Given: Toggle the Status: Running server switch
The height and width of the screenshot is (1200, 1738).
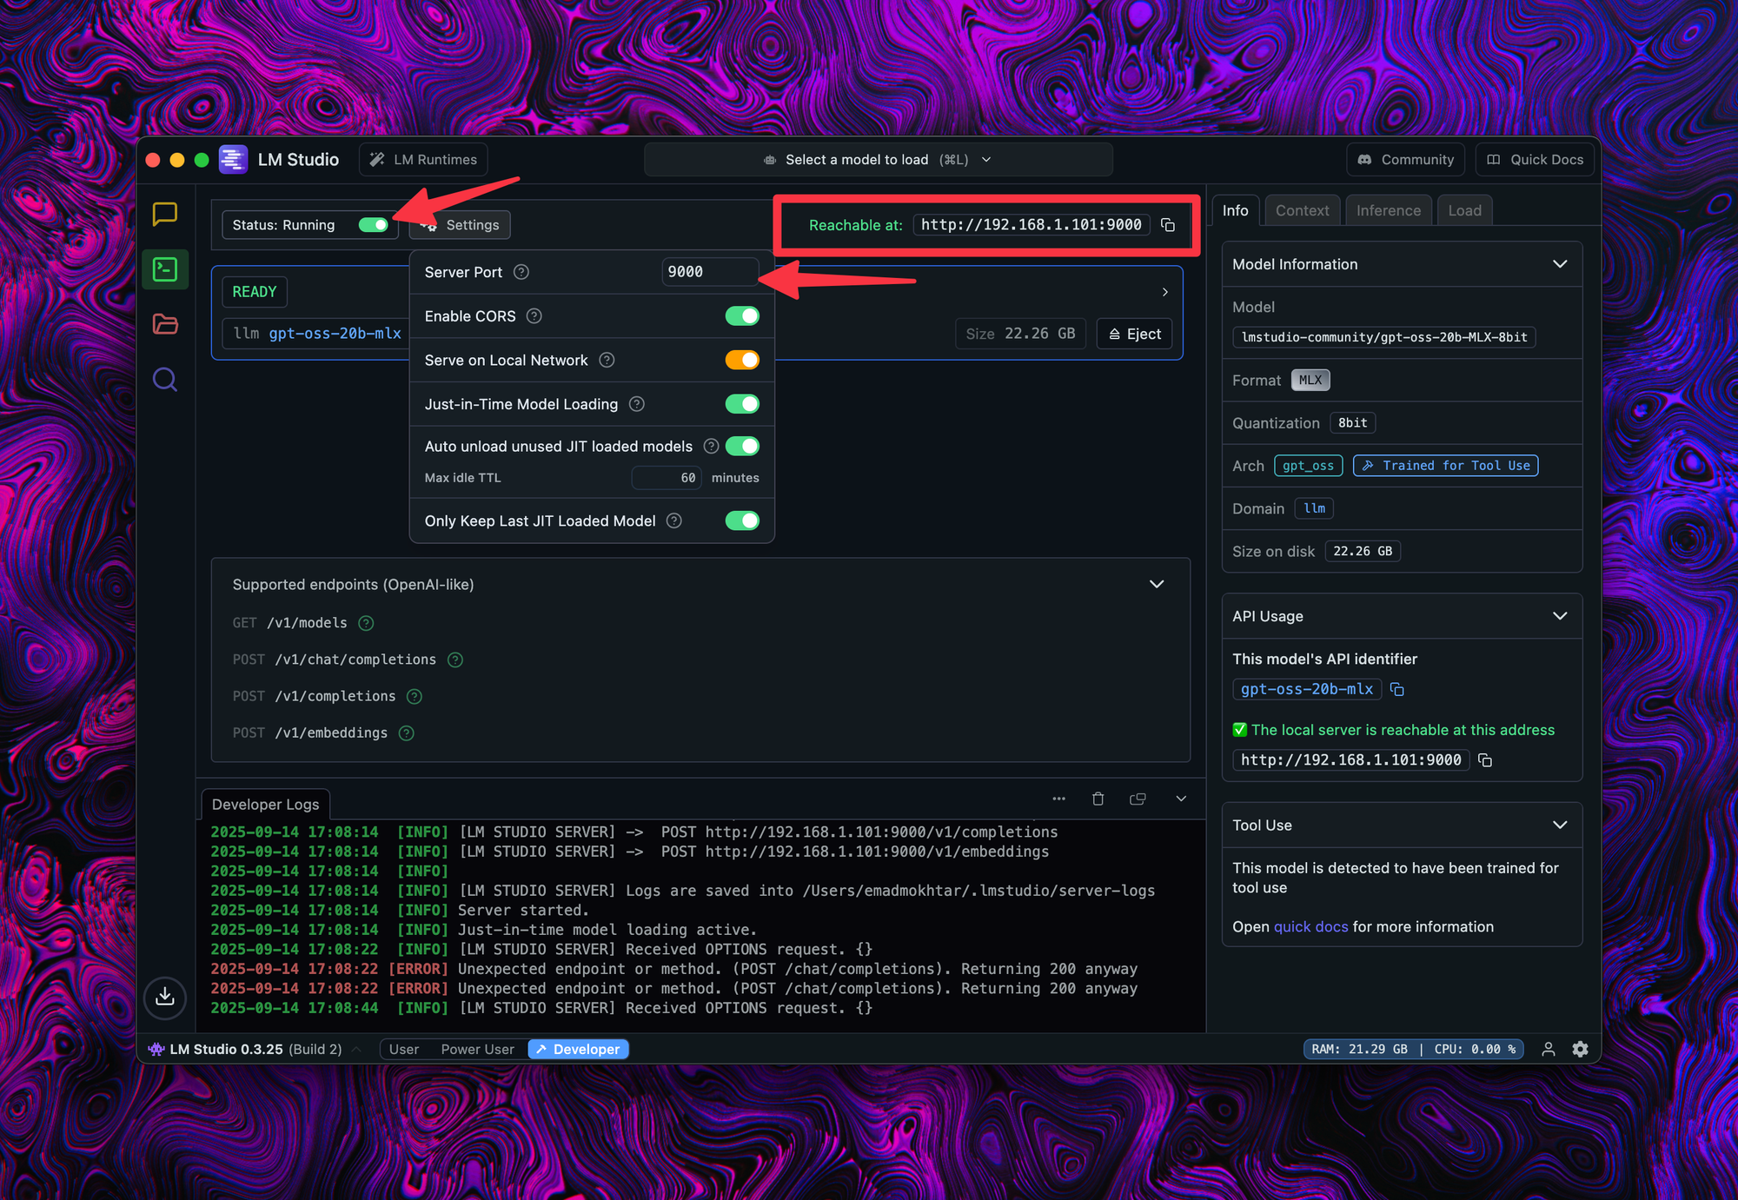Looking at the screenshot, I should tap(374, 225).
